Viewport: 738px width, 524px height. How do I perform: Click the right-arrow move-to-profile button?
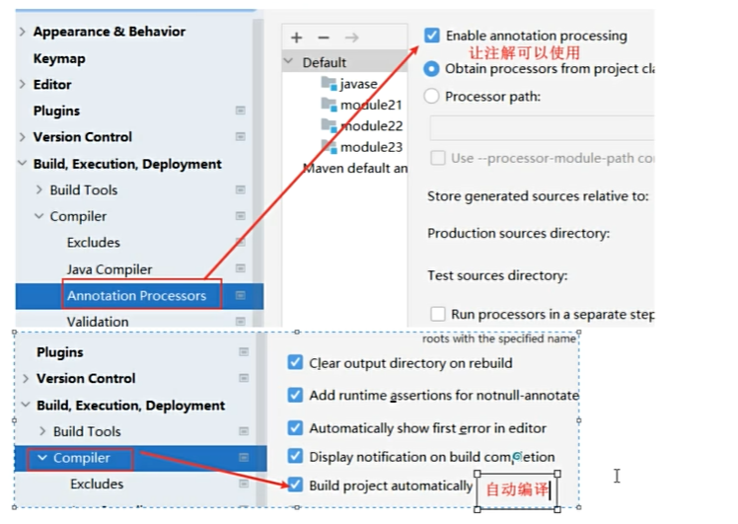(351, 37)
